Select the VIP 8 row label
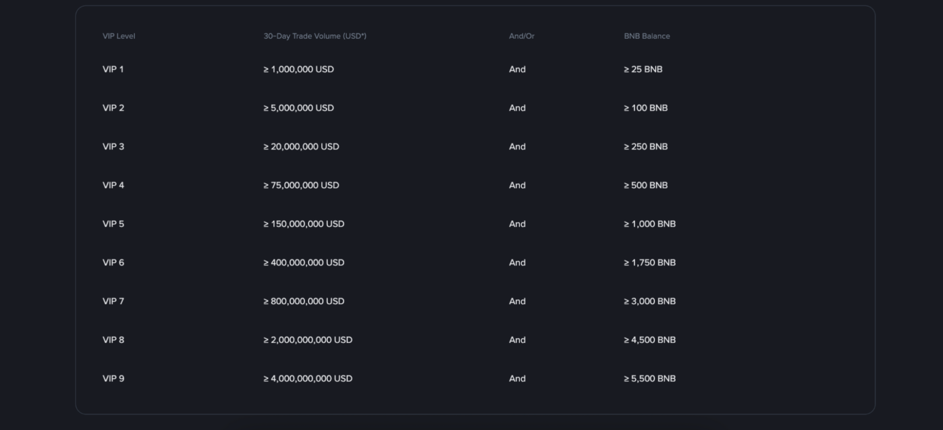 113,340
